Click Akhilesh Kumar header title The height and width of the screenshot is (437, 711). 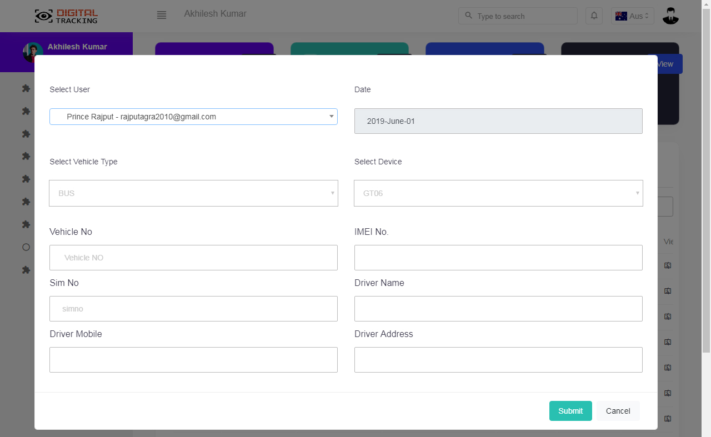(x=215, y=13)
